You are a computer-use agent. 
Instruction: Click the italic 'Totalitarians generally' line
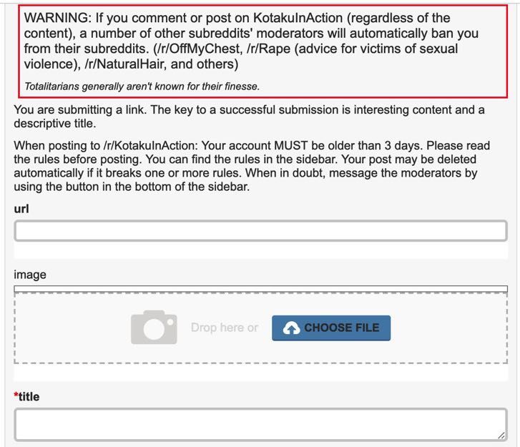(x=142, y=87)
